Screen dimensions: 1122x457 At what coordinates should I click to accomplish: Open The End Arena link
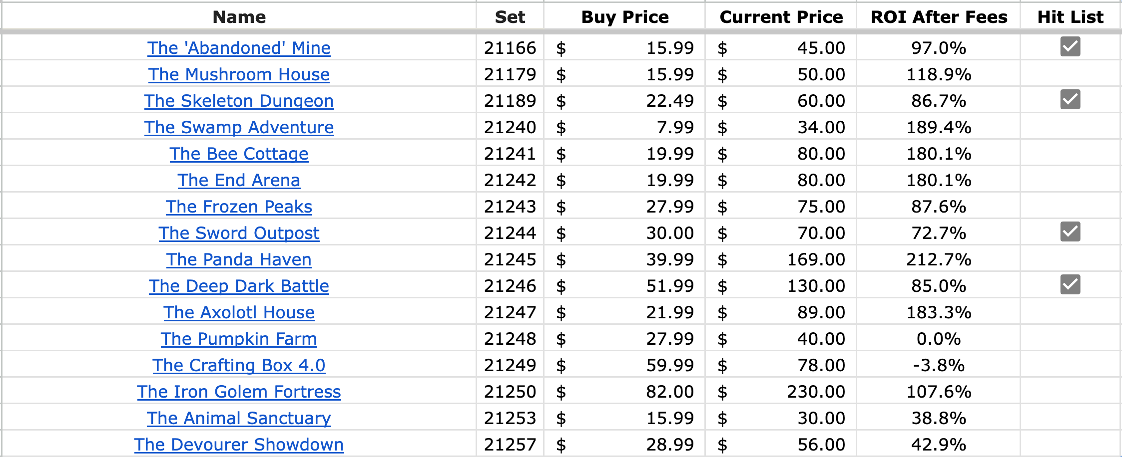click(239, 180)
